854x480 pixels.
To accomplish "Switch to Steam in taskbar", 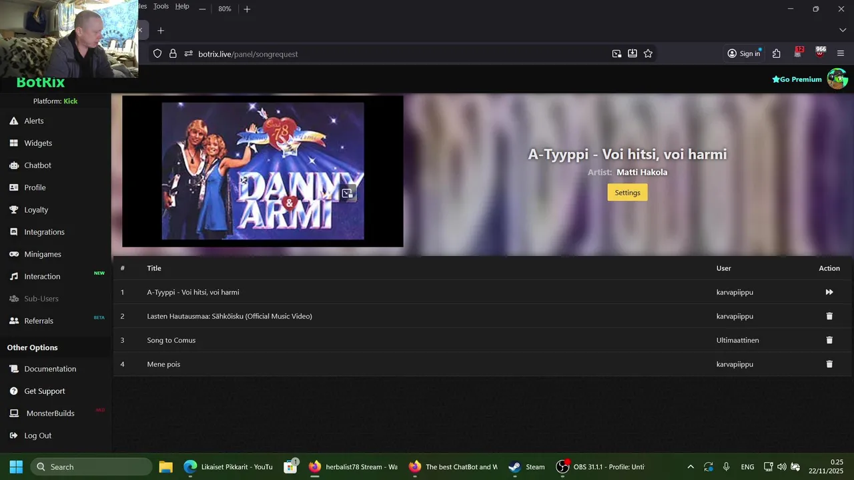I will pos(527,467).
